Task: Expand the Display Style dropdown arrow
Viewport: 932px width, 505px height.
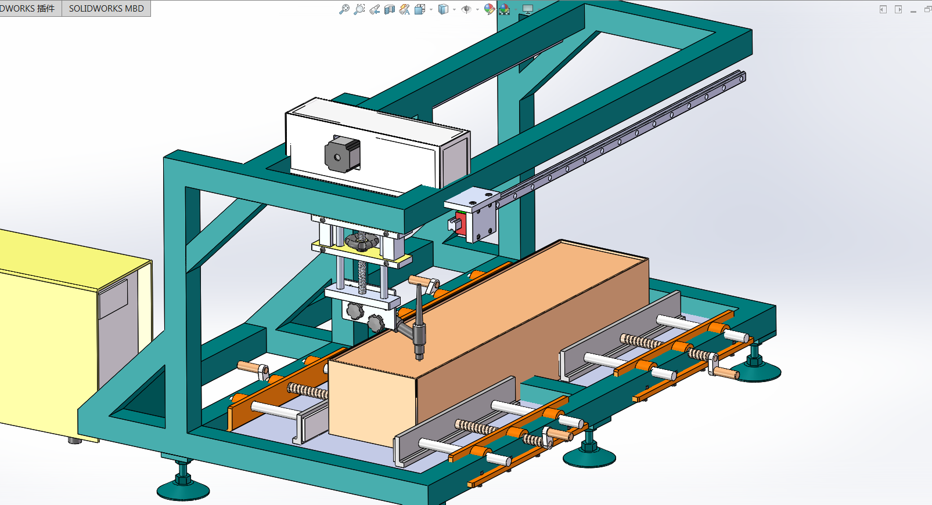Action: point(454,9)
